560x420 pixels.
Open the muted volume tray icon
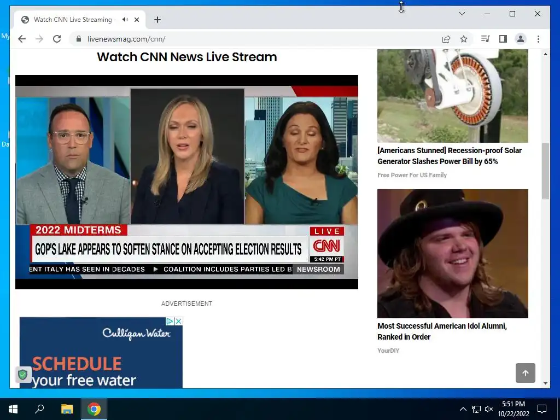tap(489, 409)
